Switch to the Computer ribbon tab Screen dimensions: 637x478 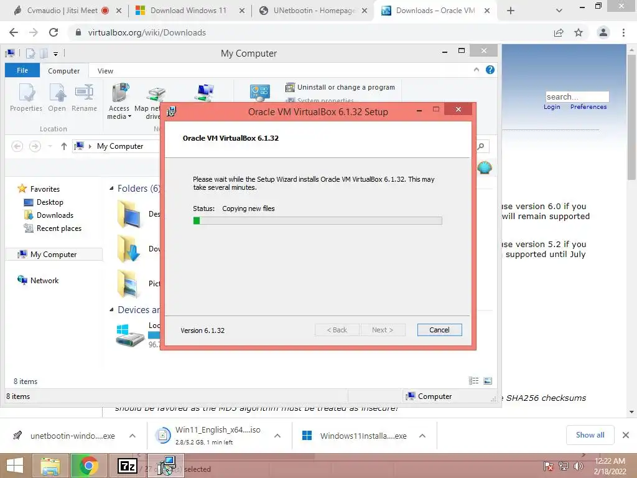tap(64, 71)
